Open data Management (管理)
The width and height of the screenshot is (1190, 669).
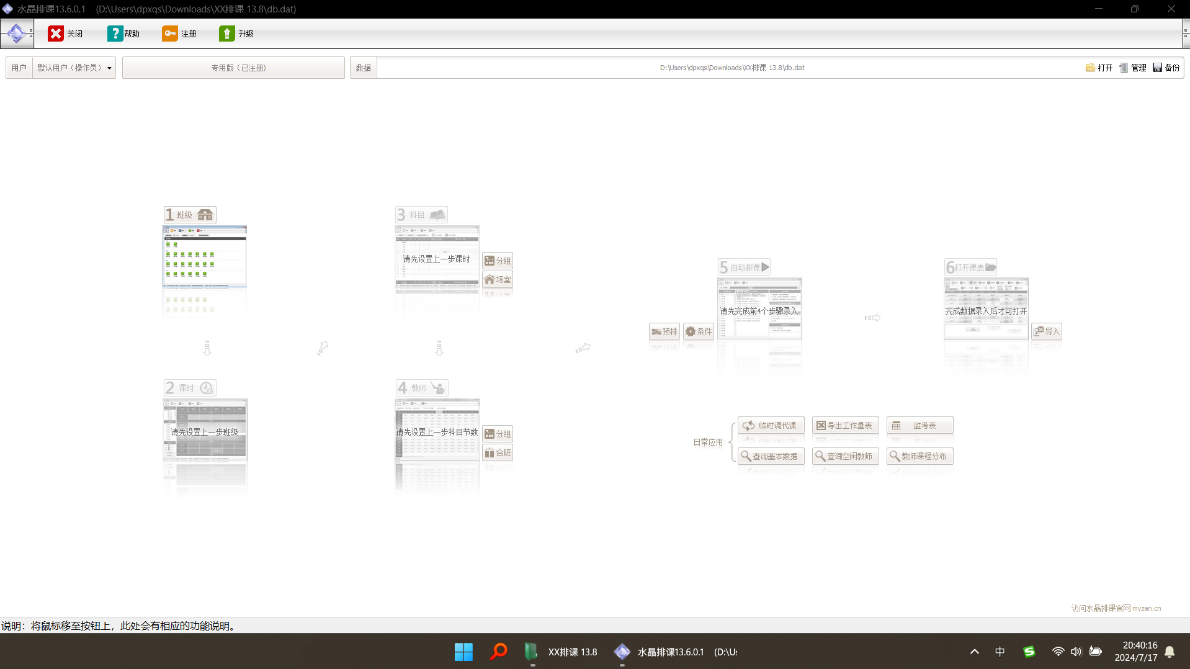tap(1124, 68)
